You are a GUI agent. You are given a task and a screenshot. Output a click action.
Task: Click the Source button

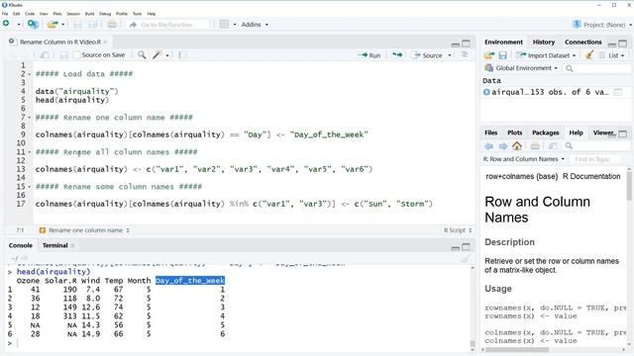pos(428,55)
